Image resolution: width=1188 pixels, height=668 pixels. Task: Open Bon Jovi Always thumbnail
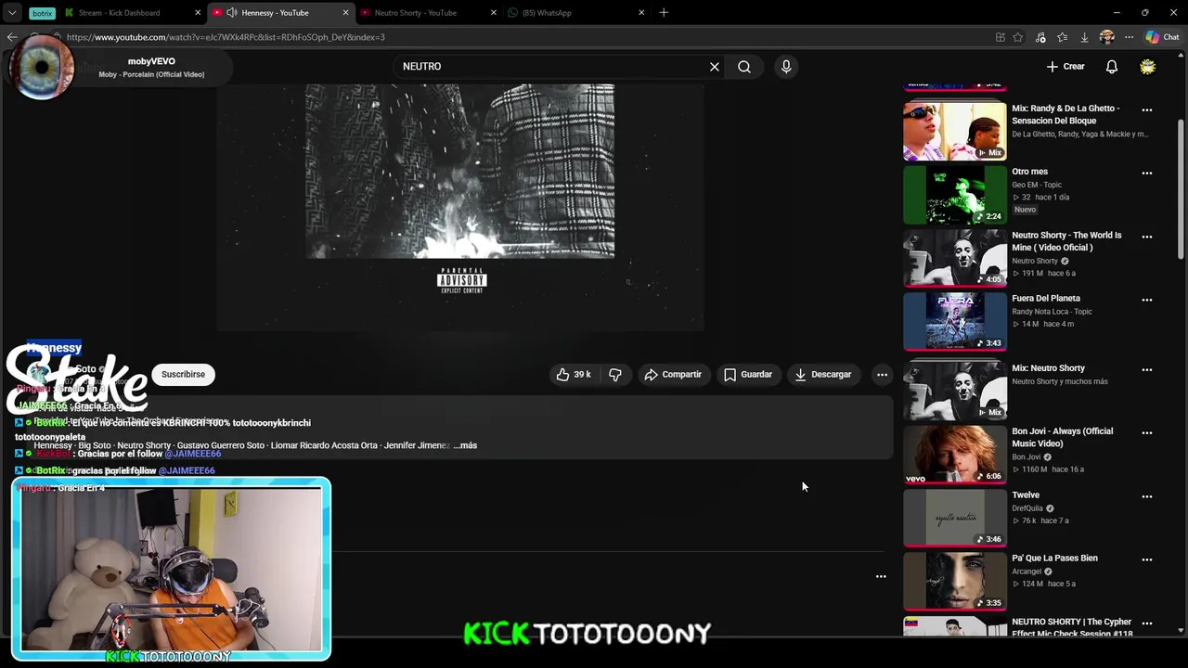tap(955, 455)
